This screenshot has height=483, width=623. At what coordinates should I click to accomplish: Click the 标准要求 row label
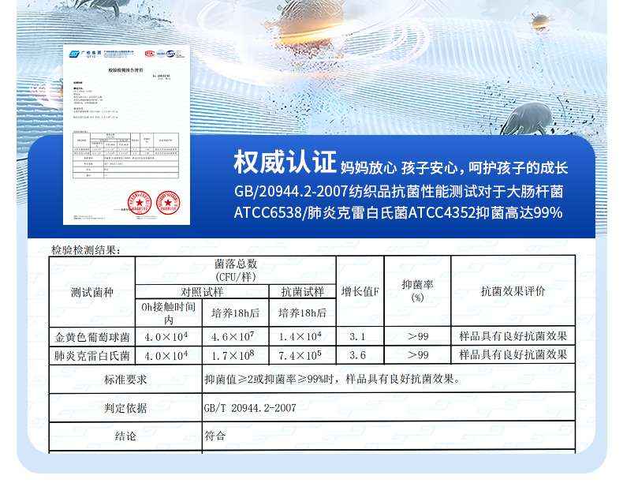[x=125, y=380]
